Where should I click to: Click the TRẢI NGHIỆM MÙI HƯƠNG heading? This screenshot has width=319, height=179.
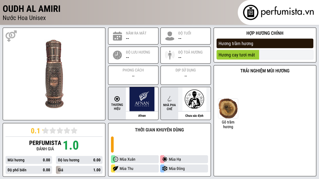click(265, 71)
